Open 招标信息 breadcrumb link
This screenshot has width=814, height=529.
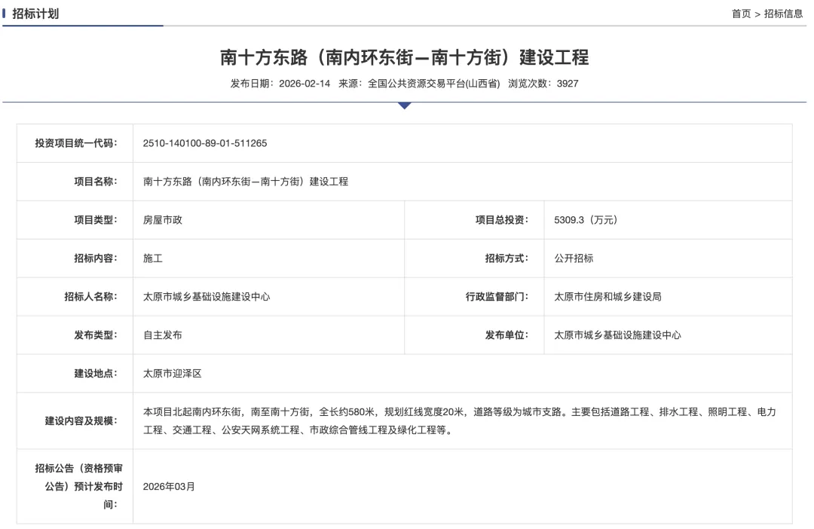coord(783,14)
